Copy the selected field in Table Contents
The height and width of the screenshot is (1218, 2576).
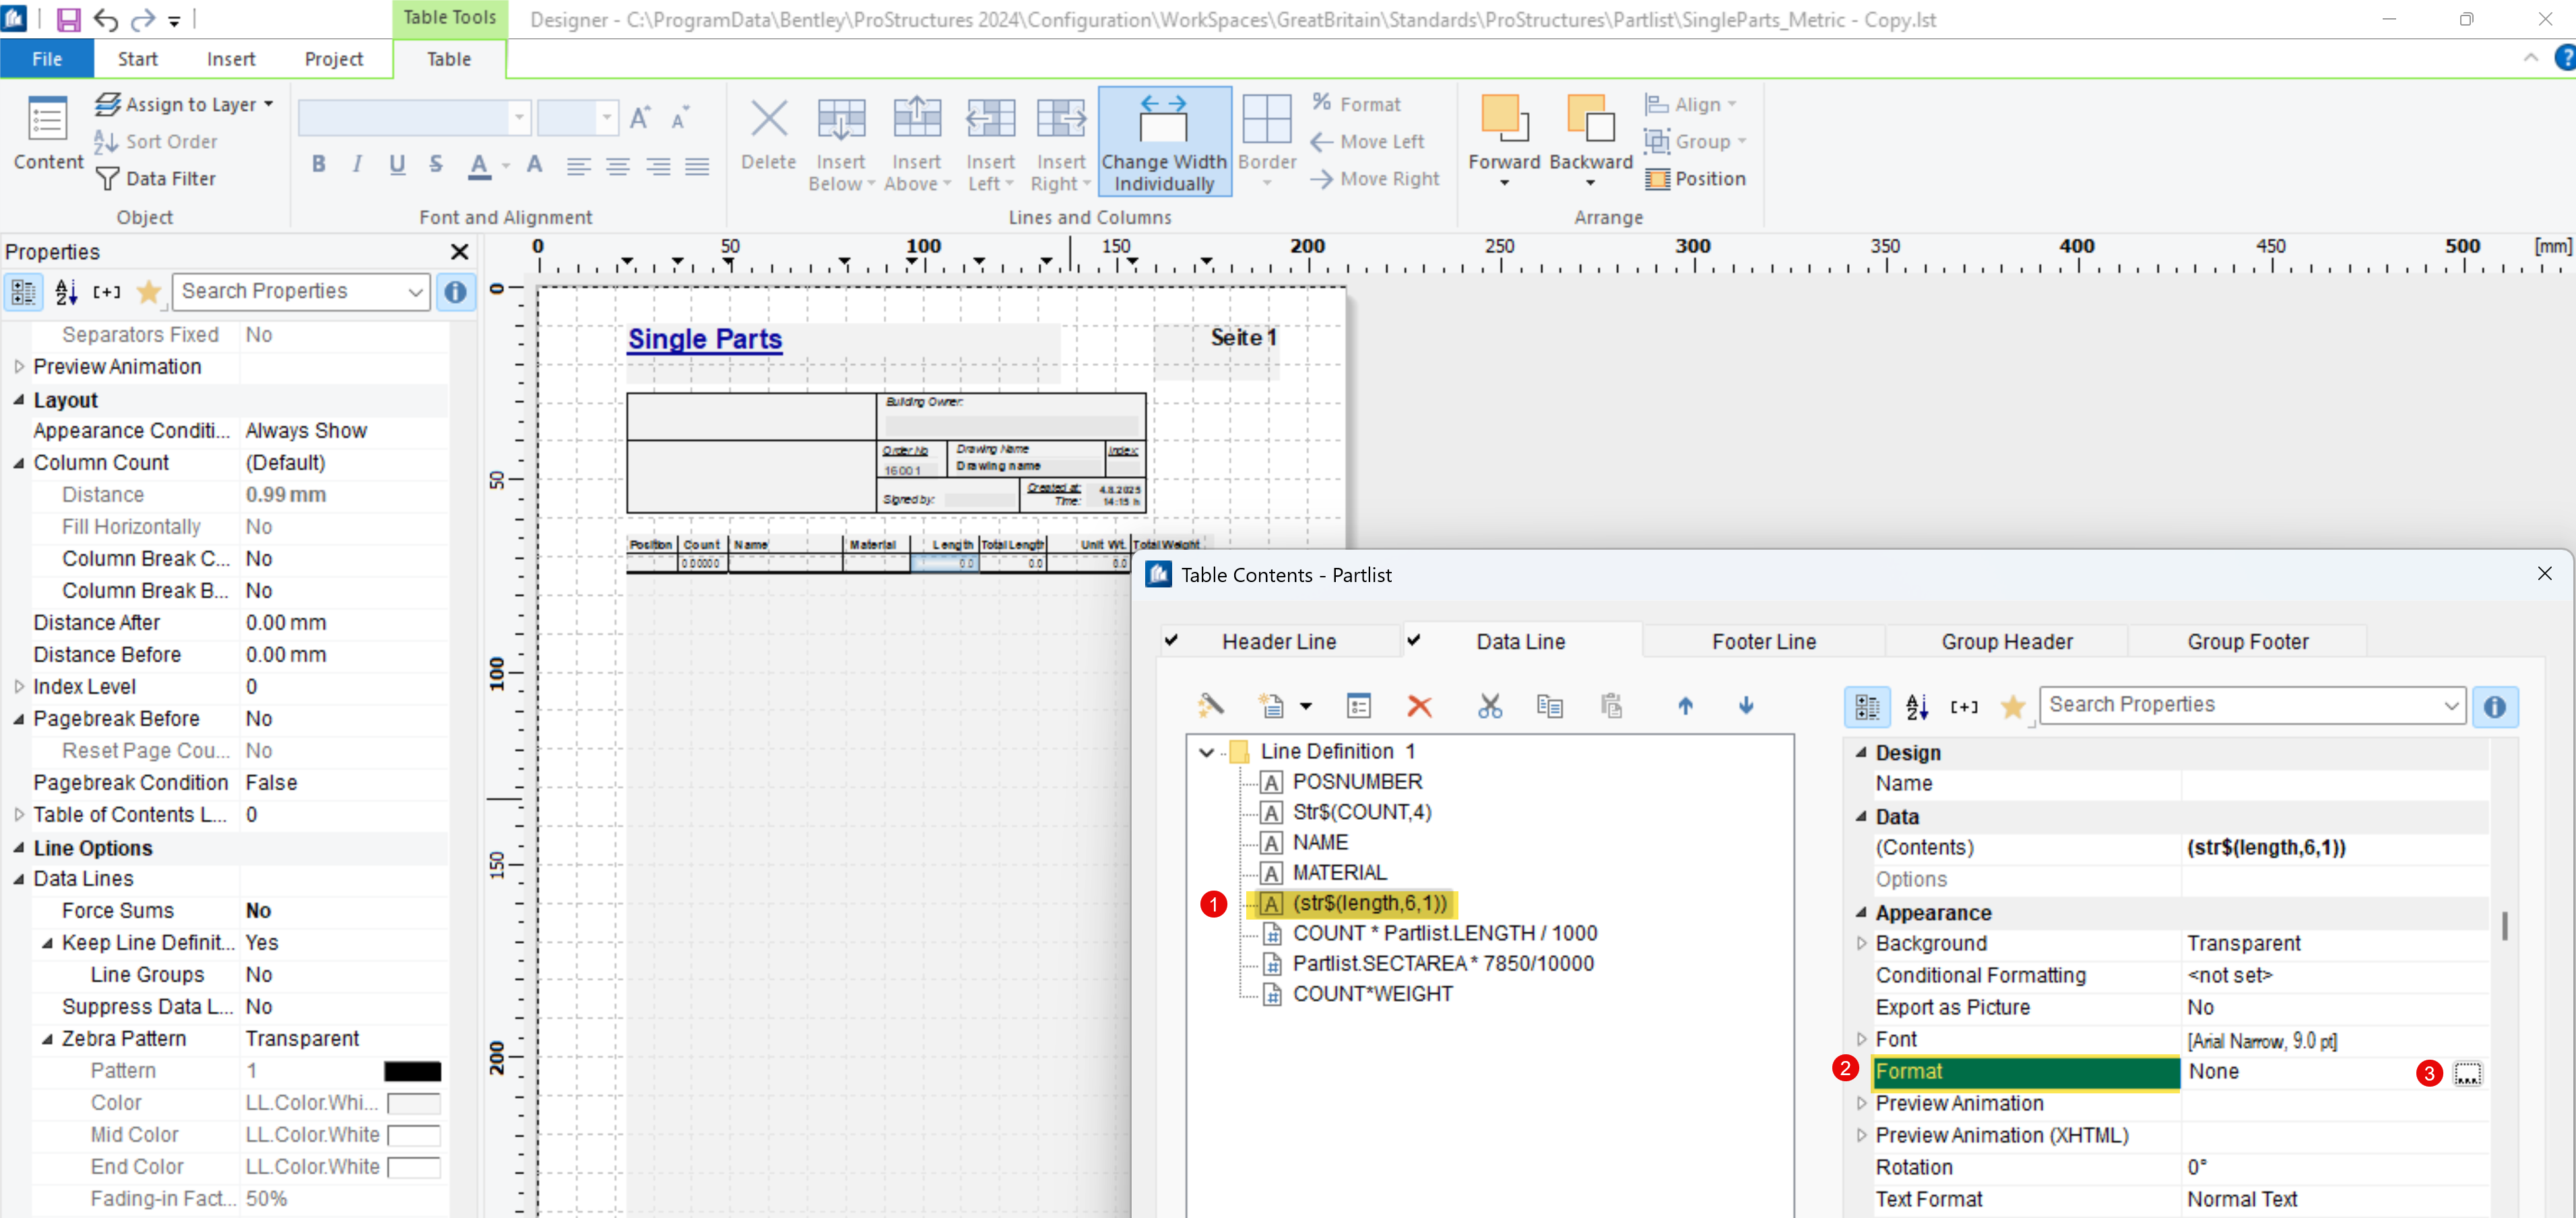coord(1550,707)
